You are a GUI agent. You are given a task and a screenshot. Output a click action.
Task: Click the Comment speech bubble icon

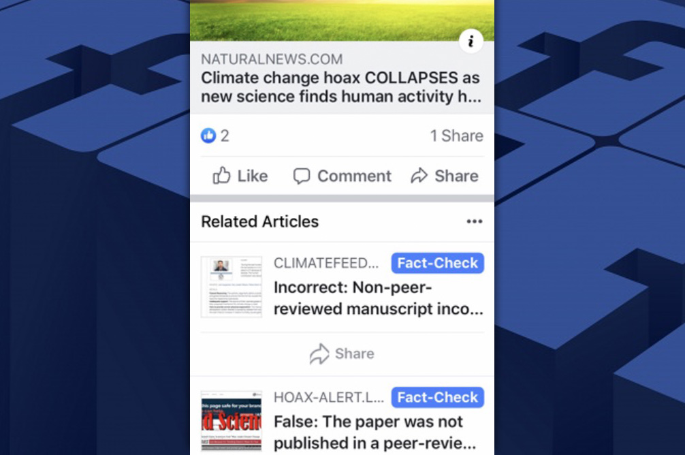[x=302, y=176]
